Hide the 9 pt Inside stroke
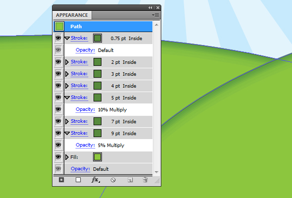 click(x=58, y=133)
